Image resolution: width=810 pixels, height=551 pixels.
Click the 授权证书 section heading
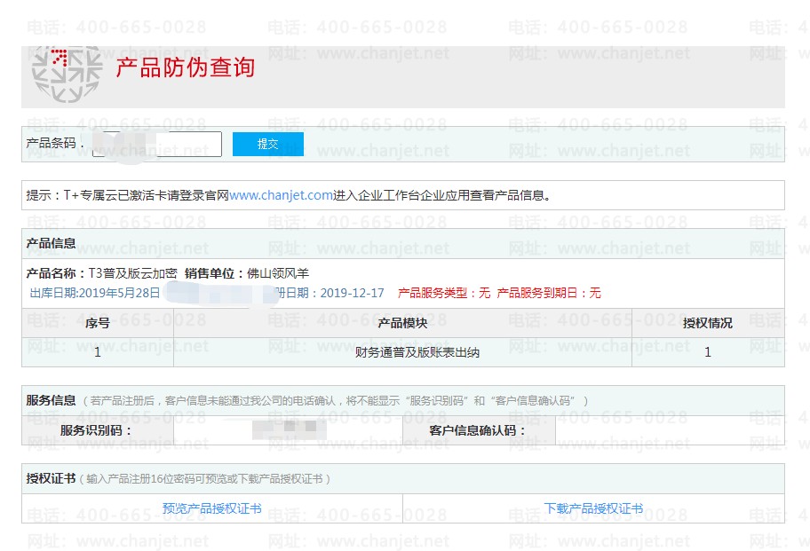[x=52, y=478]
